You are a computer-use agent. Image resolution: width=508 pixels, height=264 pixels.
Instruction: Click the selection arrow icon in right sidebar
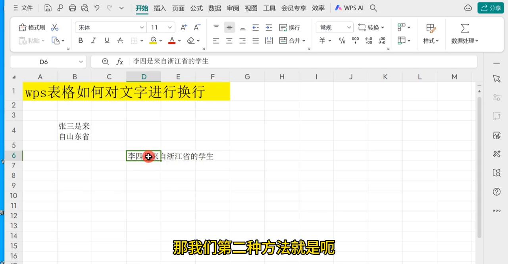(x=496, y=79)
